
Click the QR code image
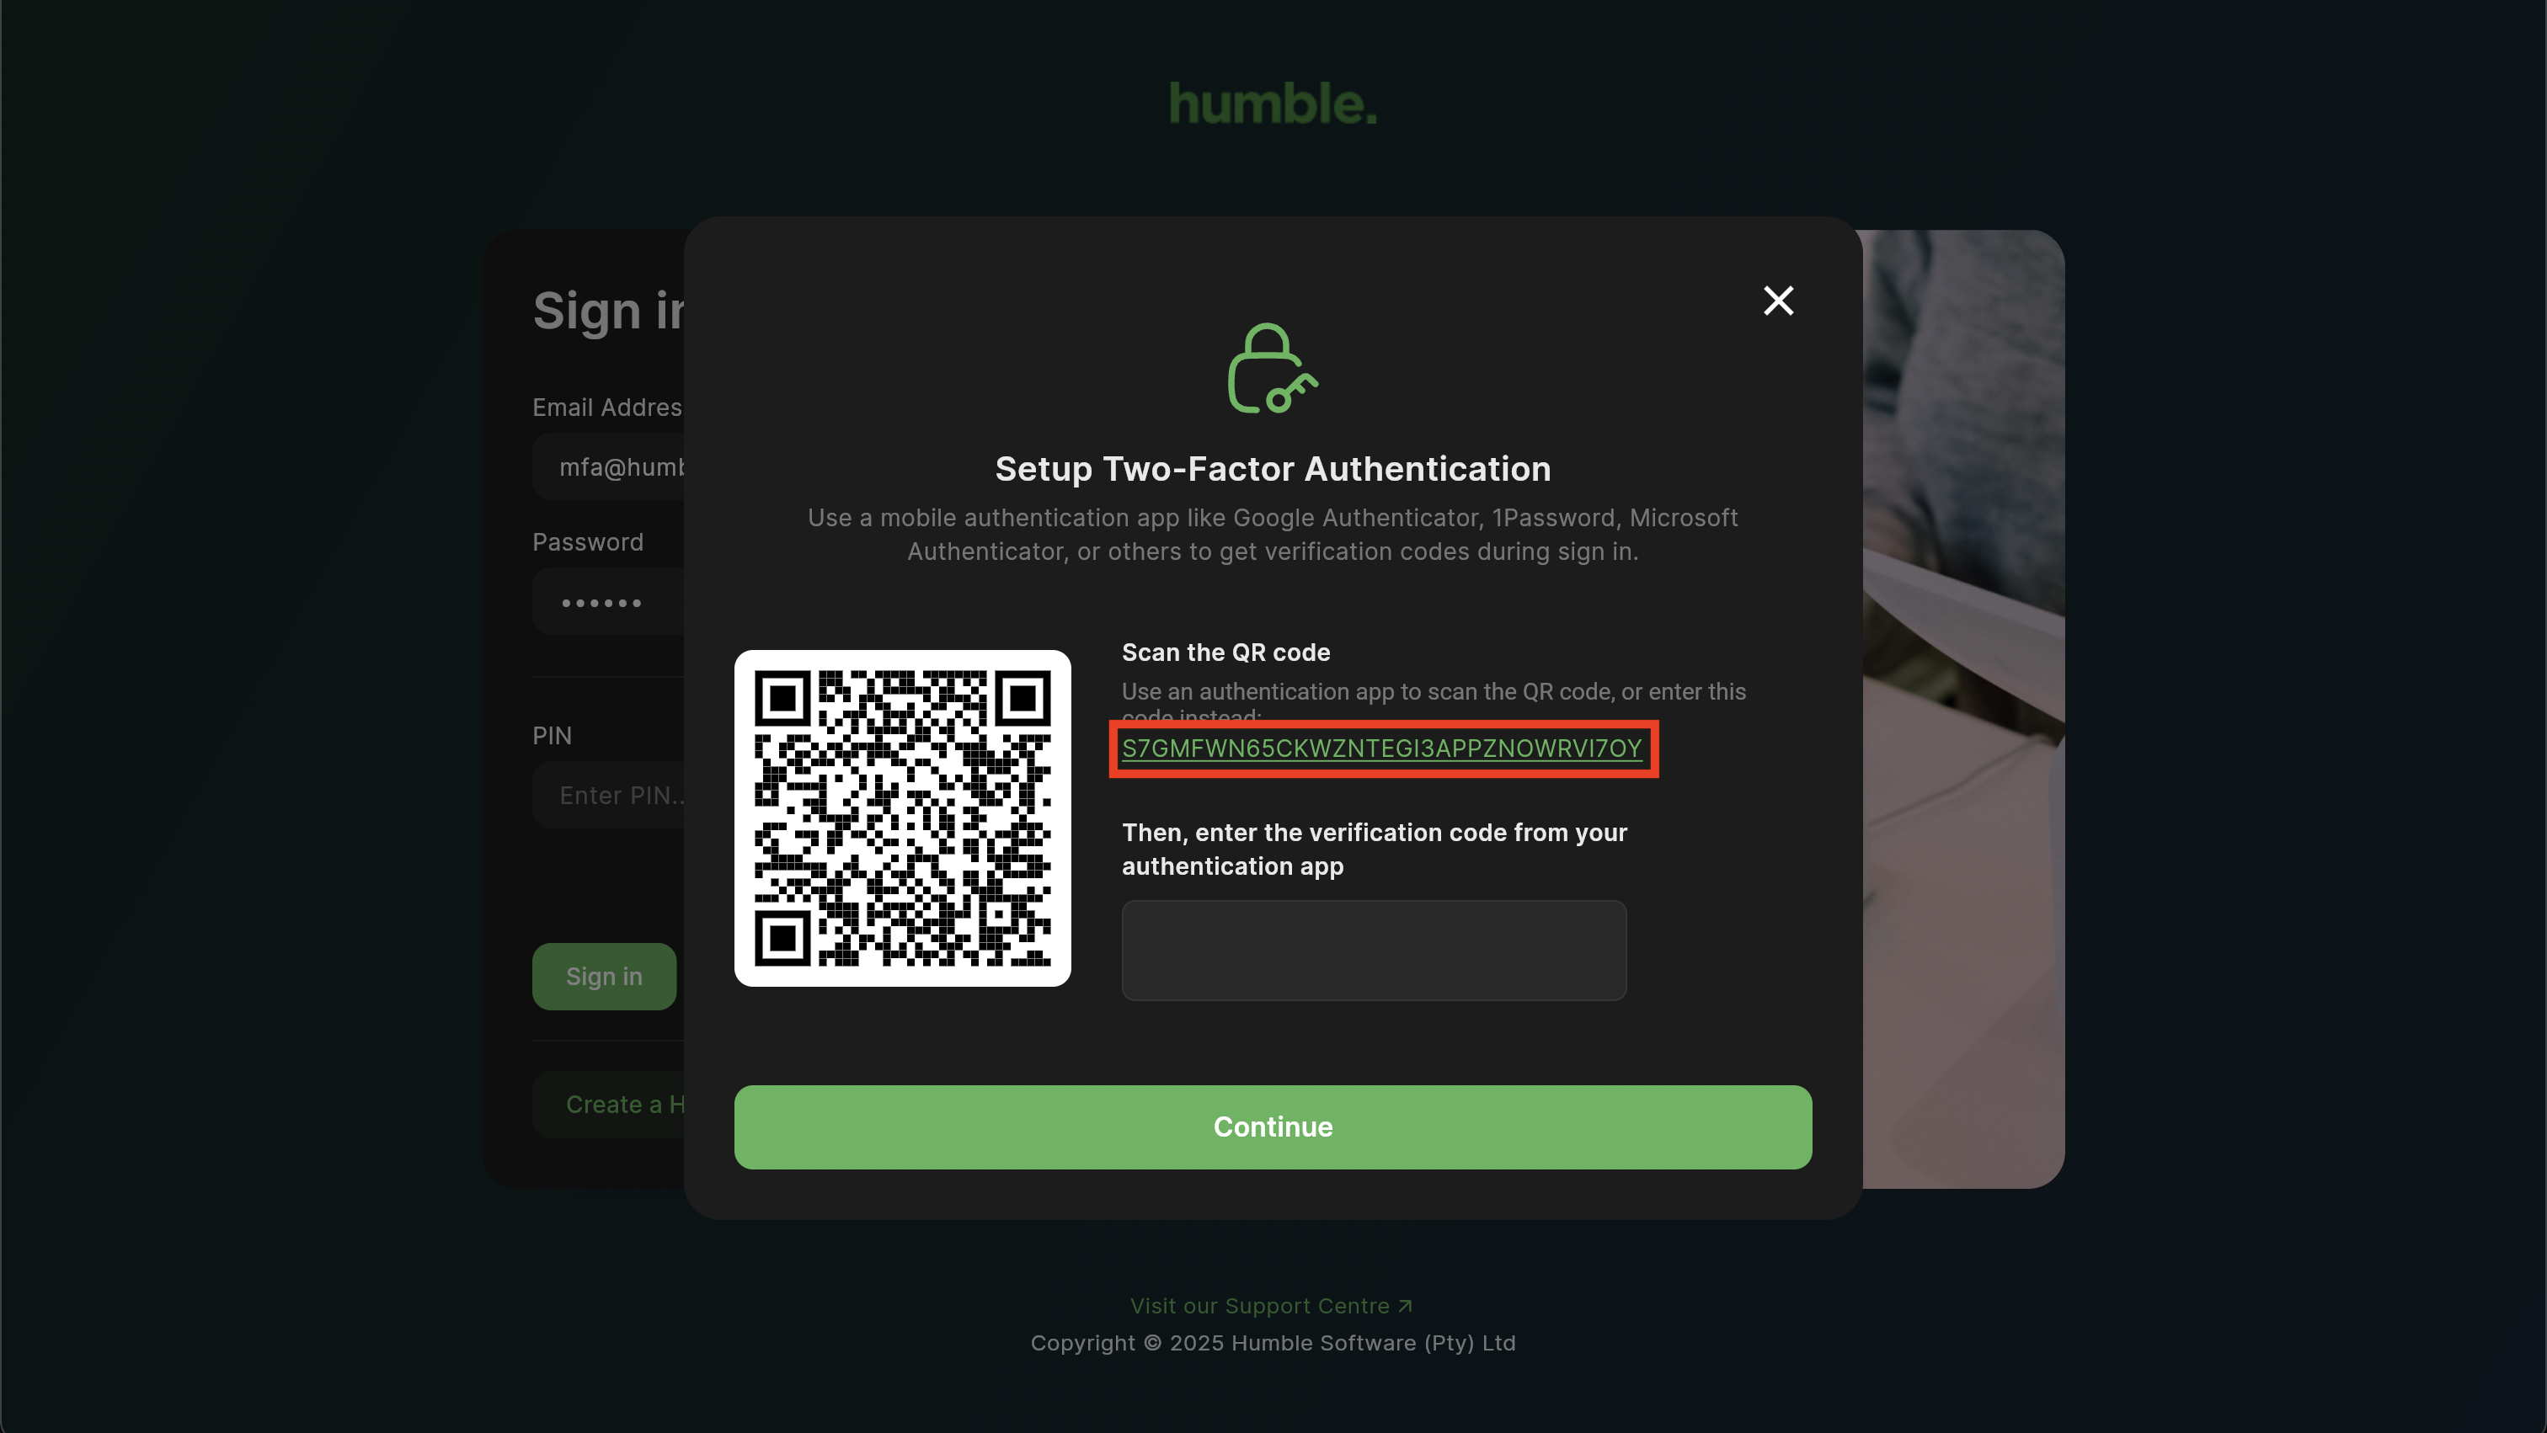click(x=902, y=818)
